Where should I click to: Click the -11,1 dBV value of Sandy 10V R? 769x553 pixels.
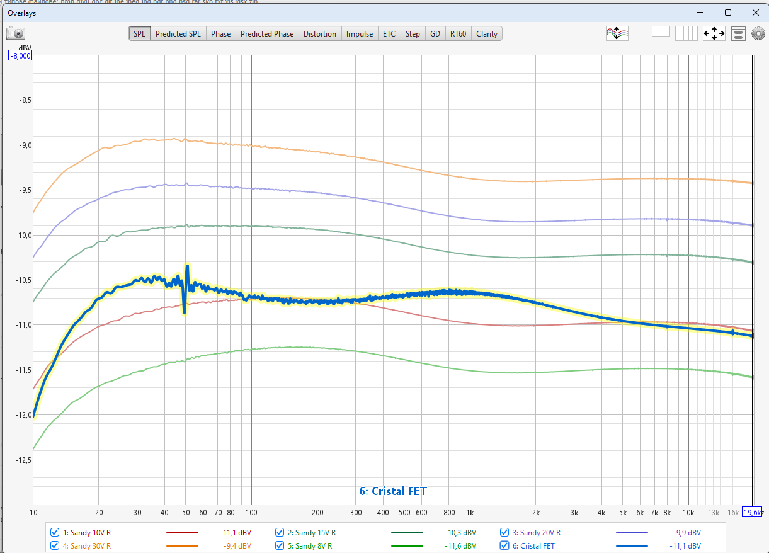(x=236, y=533)
